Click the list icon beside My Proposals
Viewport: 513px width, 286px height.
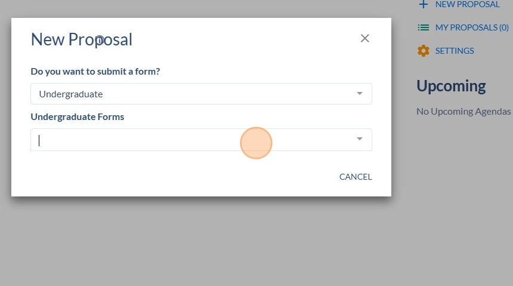pyautogui.click(x=424, y=27)
